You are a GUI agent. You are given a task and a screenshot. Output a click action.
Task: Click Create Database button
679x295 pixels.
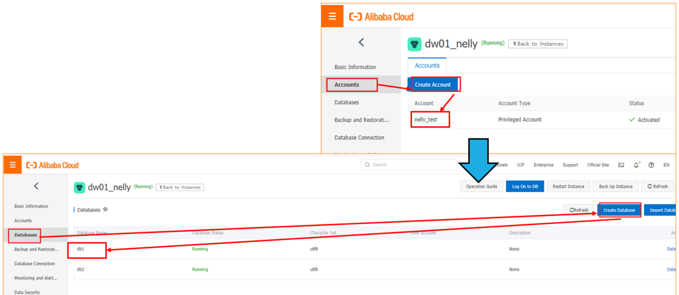click(x=619, y=210)
